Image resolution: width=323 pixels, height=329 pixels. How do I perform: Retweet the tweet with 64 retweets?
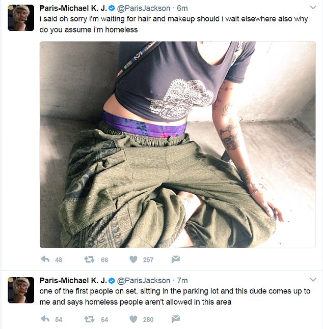pos(89,319)
